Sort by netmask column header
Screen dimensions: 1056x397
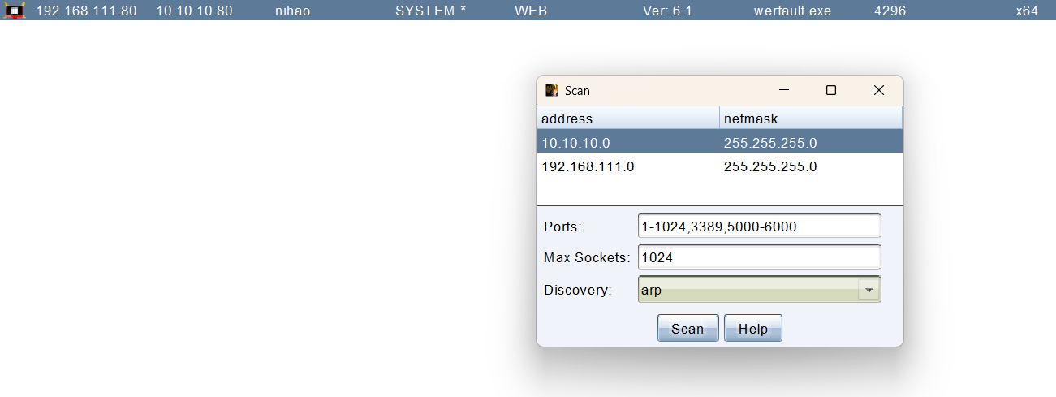click(810, 119)
